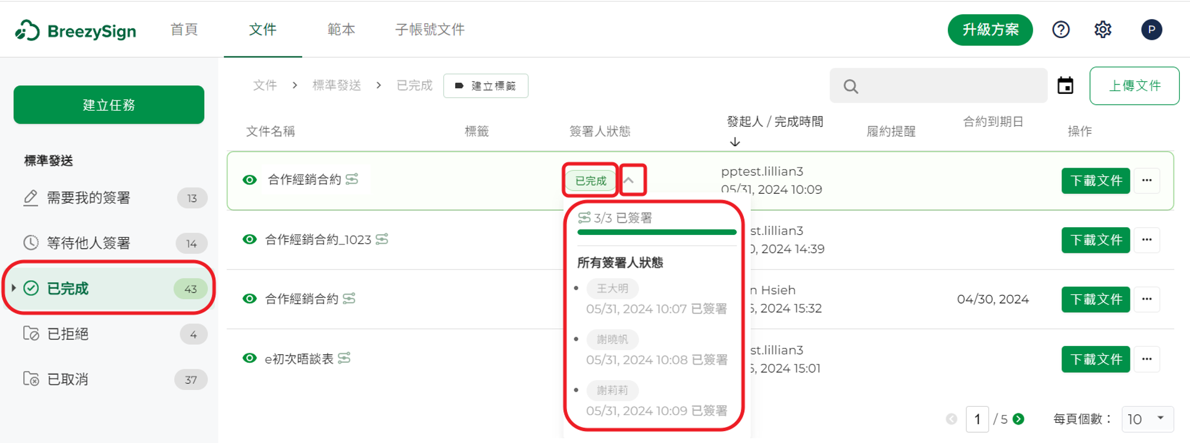Switch to the 子帳號文件 tab

[430, 29]
